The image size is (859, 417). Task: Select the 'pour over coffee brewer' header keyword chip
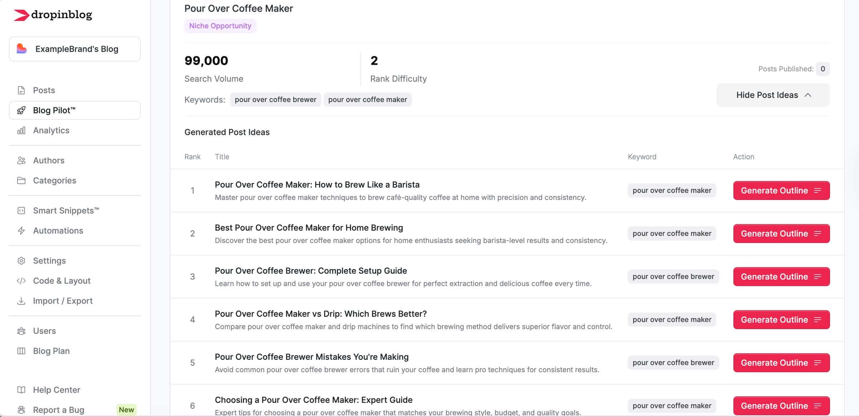coord(275,100)
